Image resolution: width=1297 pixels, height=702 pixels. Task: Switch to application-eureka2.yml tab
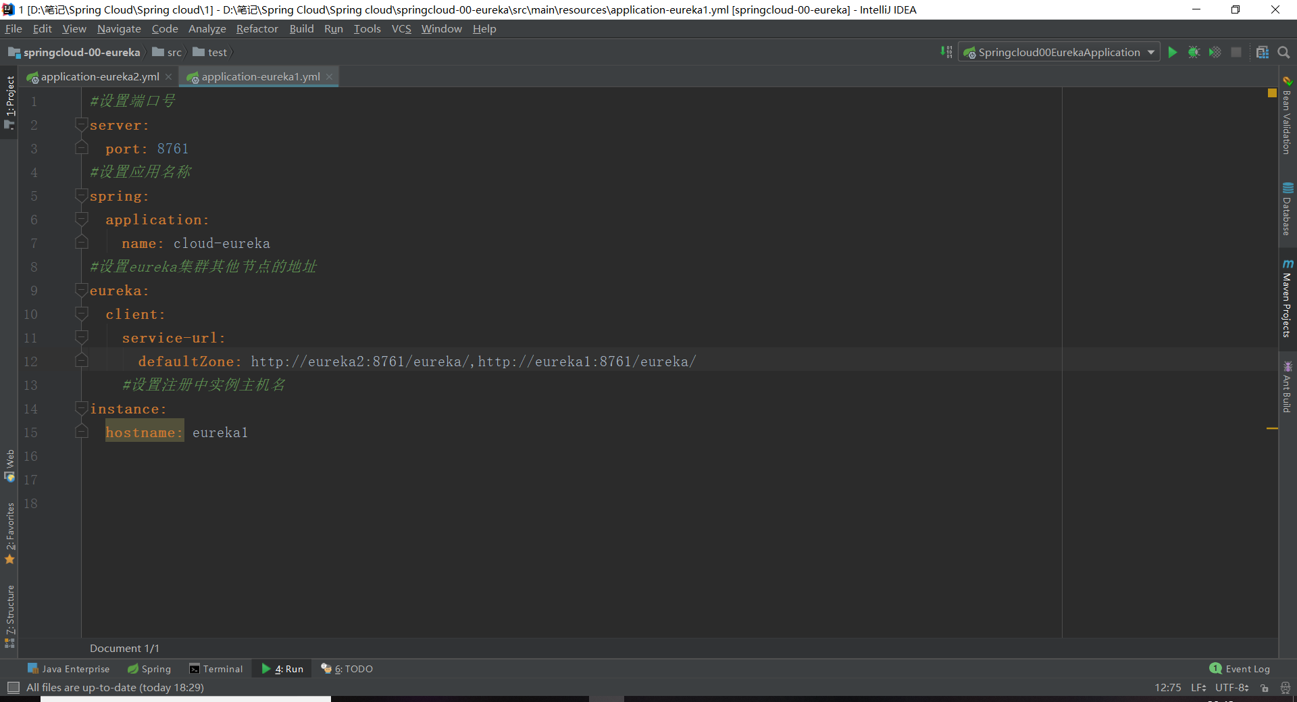pyautogui.click(x=100, y=77)
